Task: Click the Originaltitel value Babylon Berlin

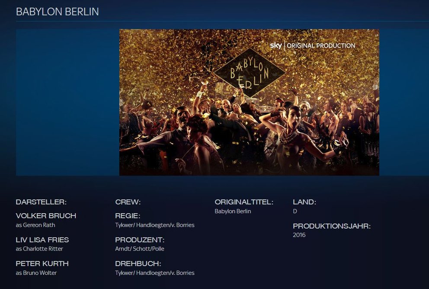Action: pos(233,211)
